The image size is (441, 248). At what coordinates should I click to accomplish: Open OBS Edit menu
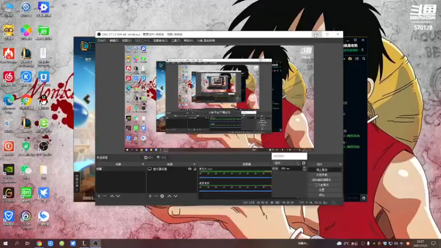114,41
